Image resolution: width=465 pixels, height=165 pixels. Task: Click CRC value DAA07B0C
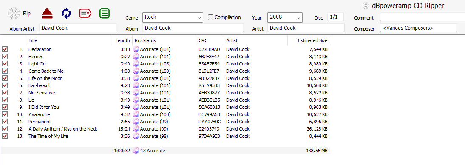[210, 122]
